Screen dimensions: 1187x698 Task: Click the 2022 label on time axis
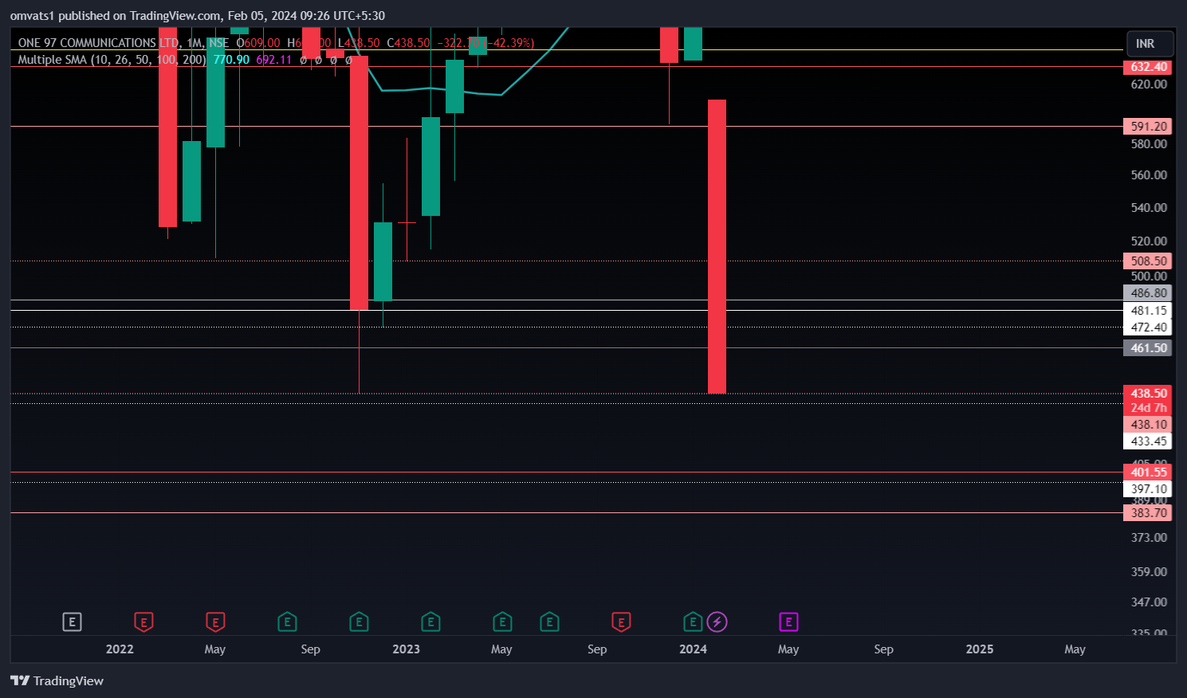point(120,649)
